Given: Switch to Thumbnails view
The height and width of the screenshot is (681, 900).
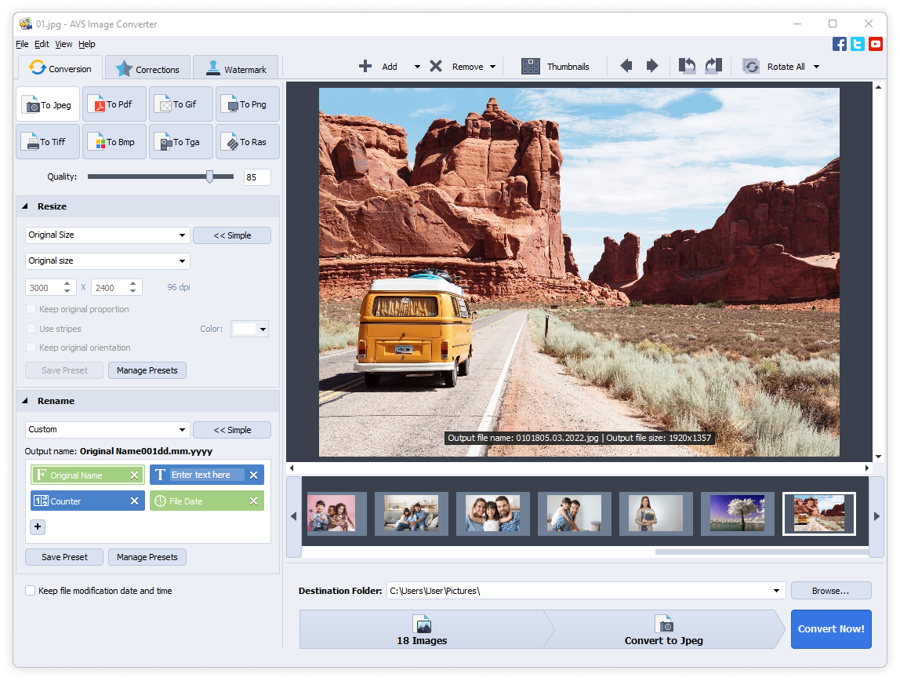Looking at the screenshot, I should 555,67.
